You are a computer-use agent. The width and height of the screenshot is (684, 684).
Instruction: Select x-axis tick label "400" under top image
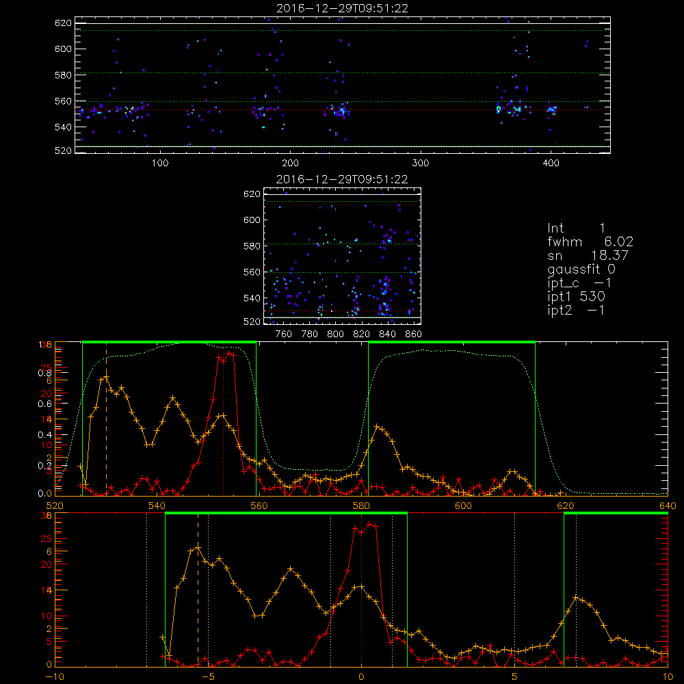[x=551, y=163]
